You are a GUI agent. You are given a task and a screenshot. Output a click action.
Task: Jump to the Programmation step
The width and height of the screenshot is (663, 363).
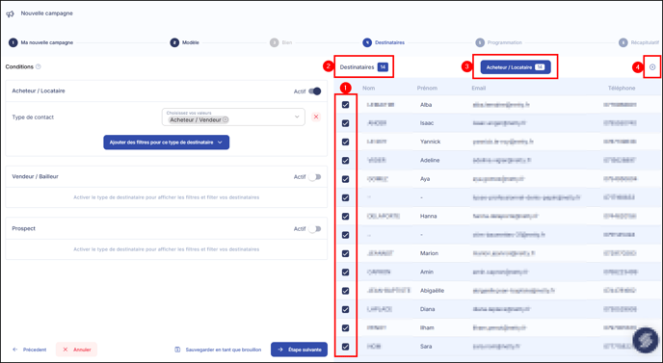point(498,42)
